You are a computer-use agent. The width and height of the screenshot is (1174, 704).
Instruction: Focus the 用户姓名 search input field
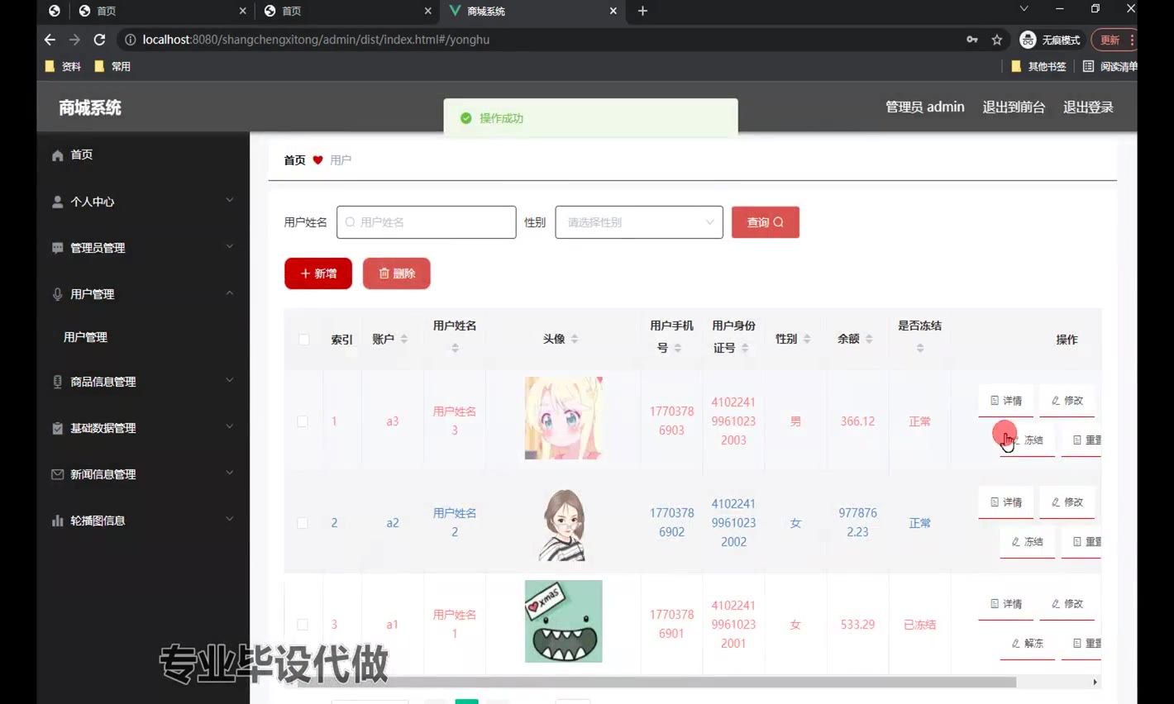point(427,222)
